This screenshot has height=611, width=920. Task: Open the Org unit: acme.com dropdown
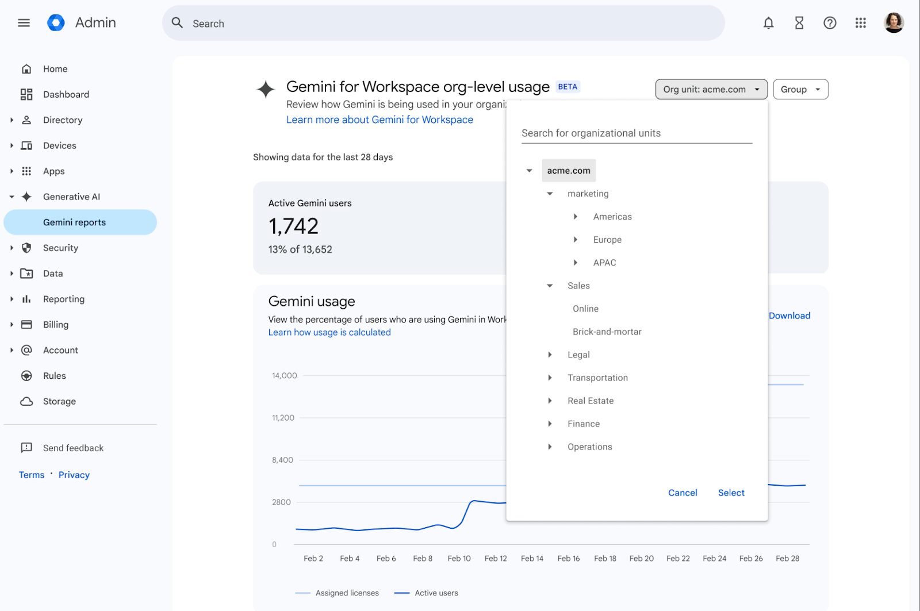711,89
